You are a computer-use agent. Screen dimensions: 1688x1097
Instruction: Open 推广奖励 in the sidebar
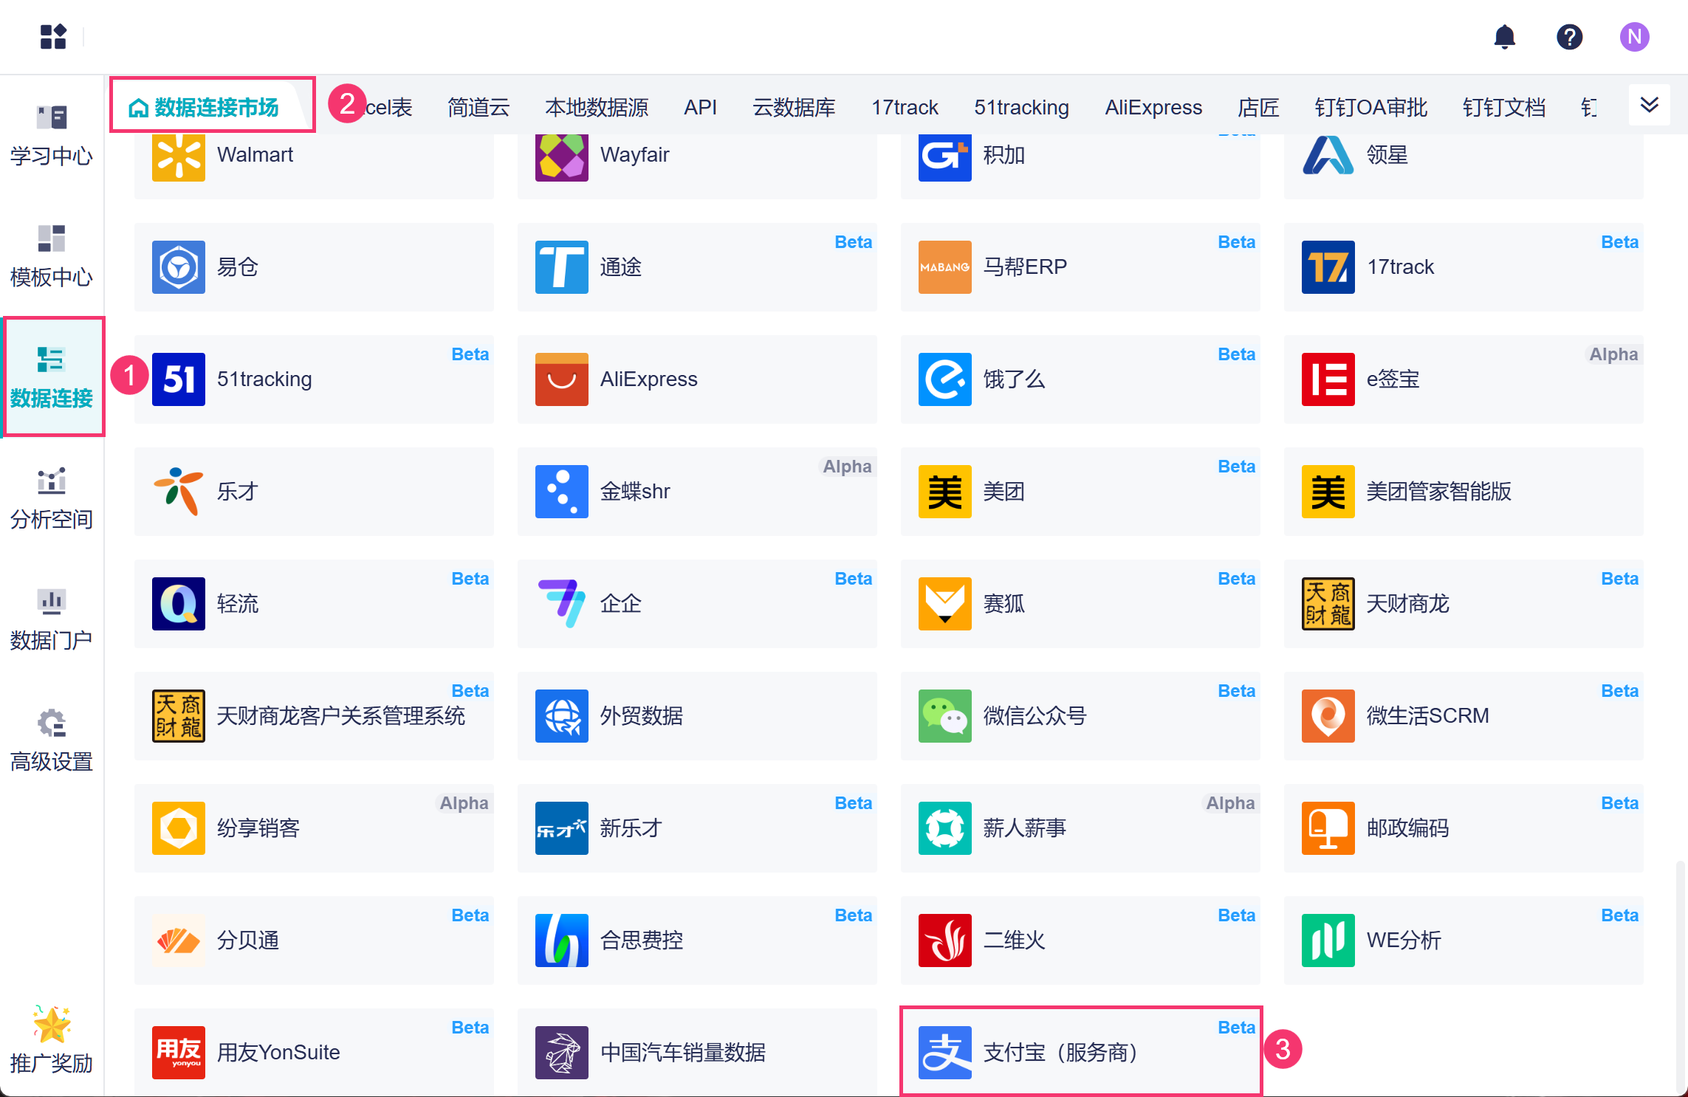52,1041
